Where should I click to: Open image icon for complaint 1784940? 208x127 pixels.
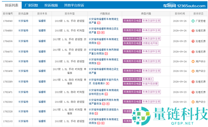(x=99, y=23)
